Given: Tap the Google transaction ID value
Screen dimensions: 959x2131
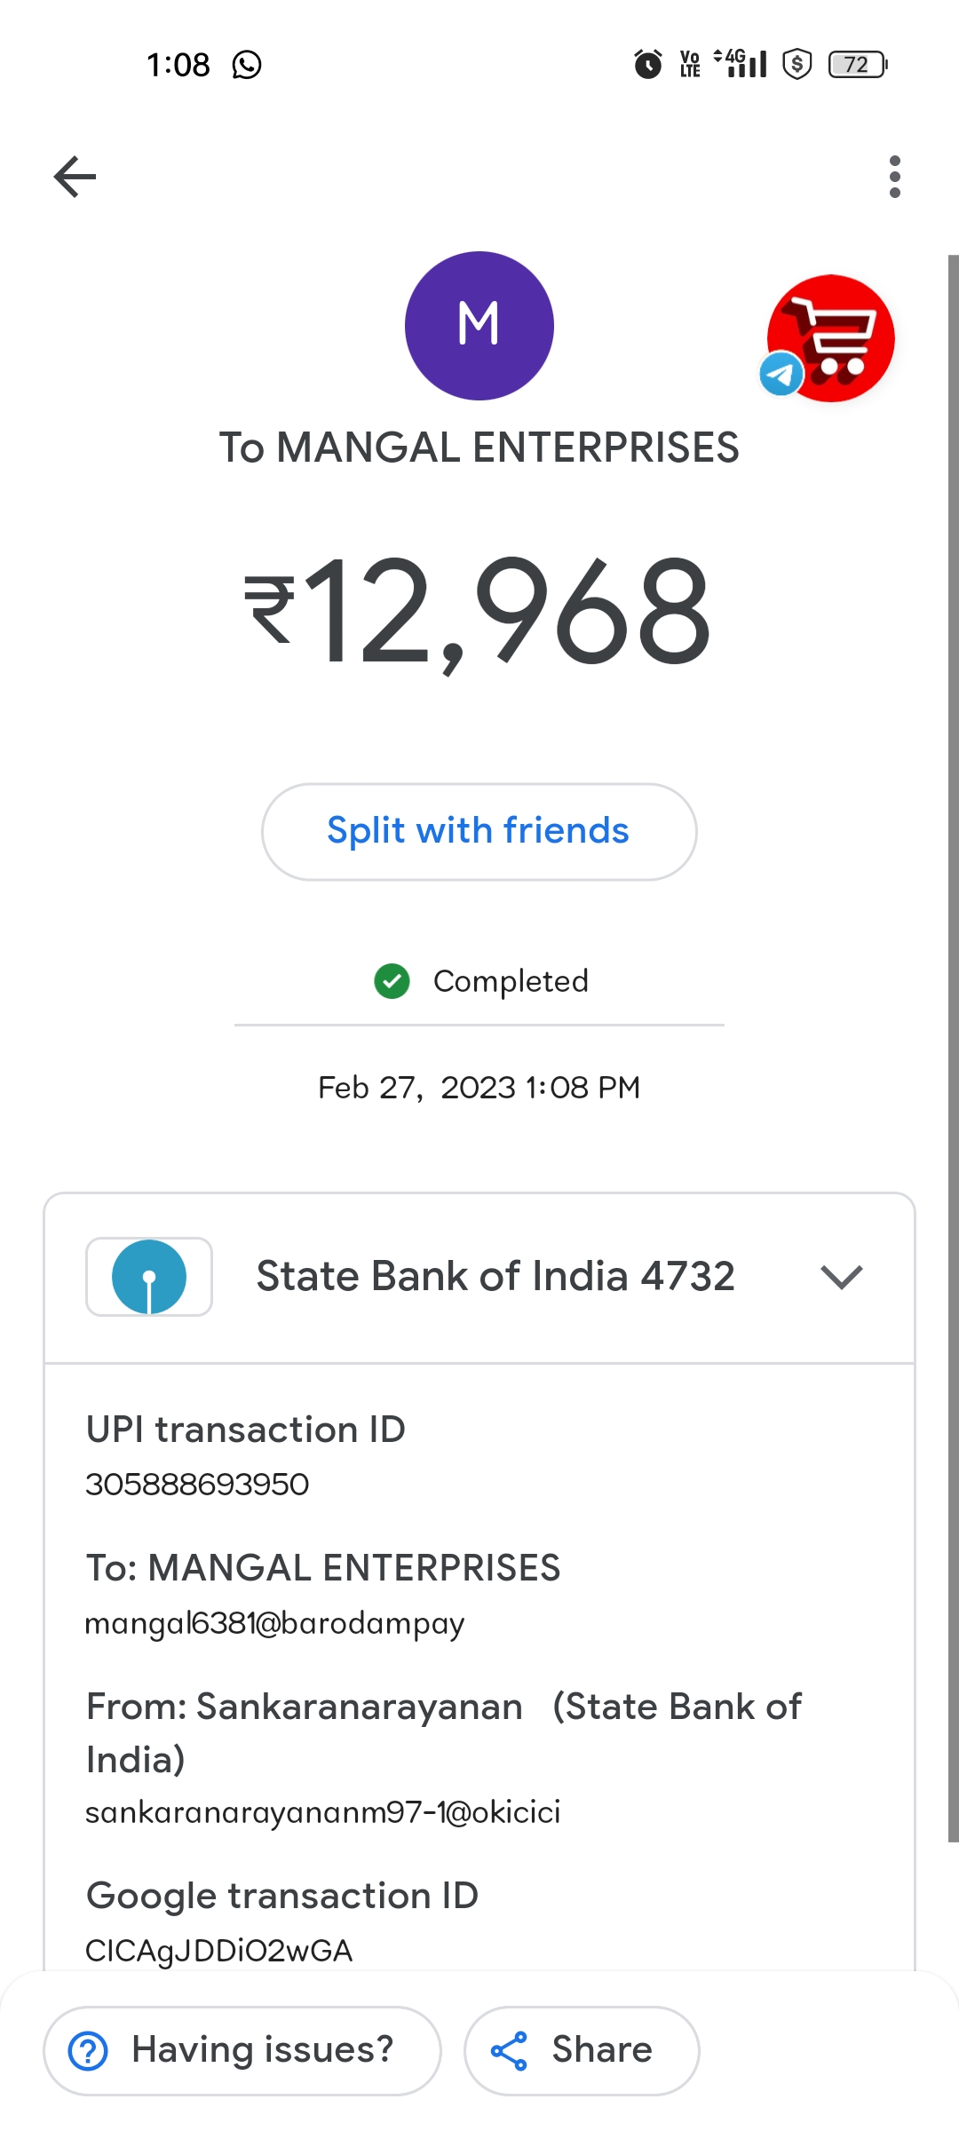Looking at the screenshot, I should coord(218,1951).
